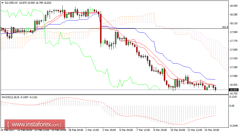239x133 pixels.
Task: Click the 17.940 price axis value
Action: coord(233,32)
